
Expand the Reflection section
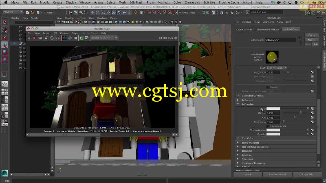click(238, 100)
